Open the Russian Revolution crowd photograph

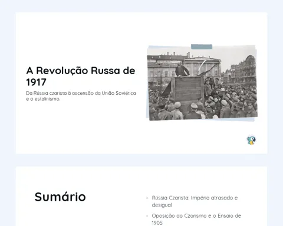202,82
